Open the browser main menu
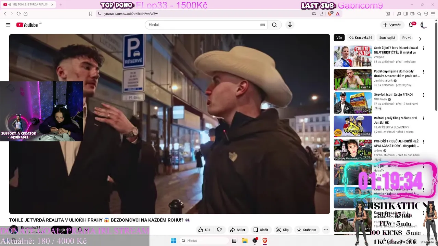Screen dimensions: 438x246 433,14
